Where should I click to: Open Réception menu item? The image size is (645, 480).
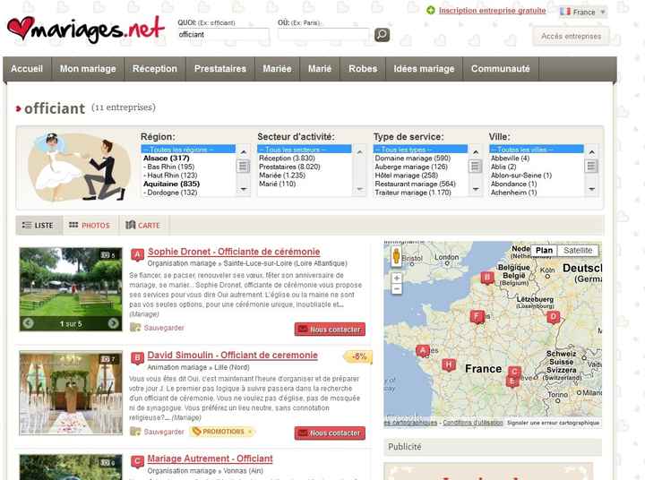coord(155,69)
